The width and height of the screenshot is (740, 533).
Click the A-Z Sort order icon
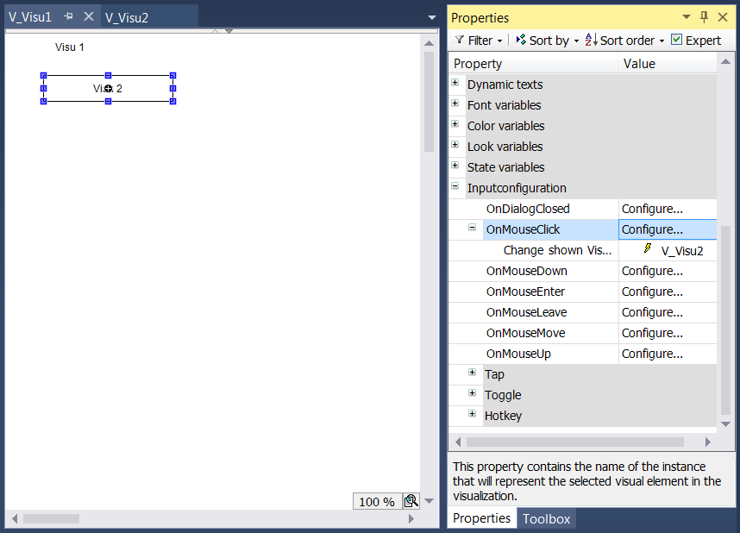(x=592, y=40)
